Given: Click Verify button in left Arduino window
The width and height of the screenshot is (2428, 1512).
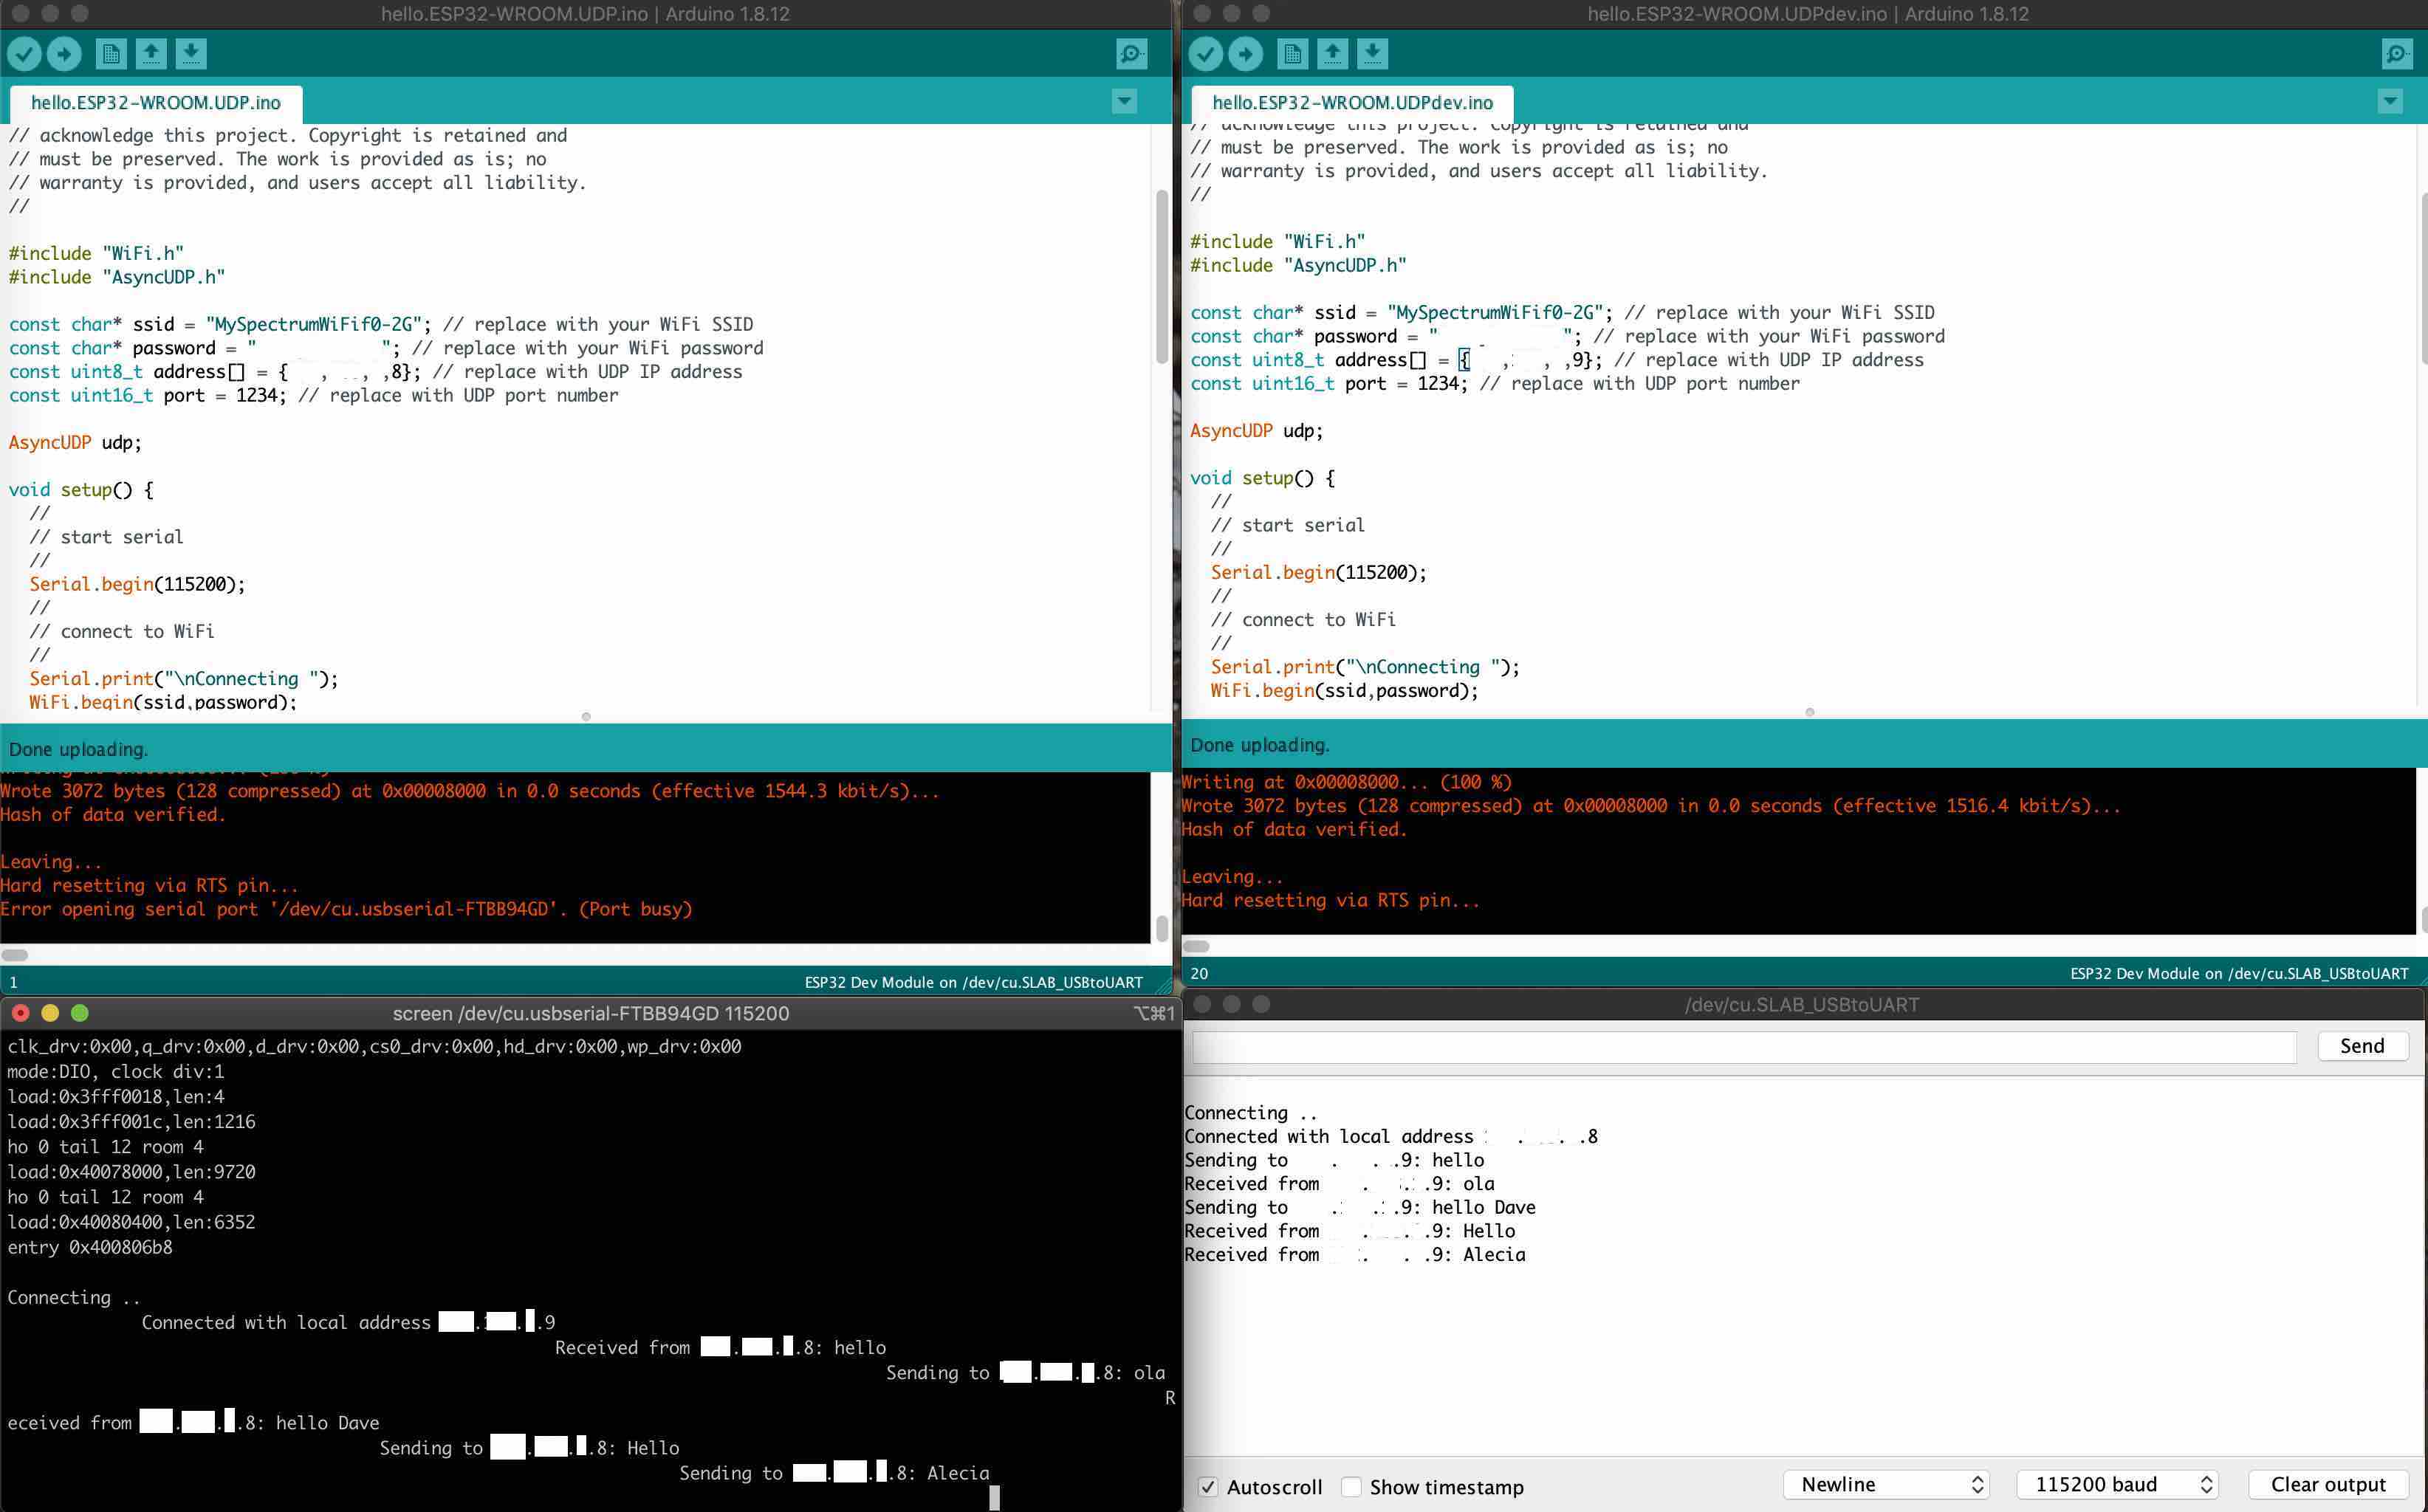Looking at the screenshot, I should pyautogui.click(x=25, y=54).
